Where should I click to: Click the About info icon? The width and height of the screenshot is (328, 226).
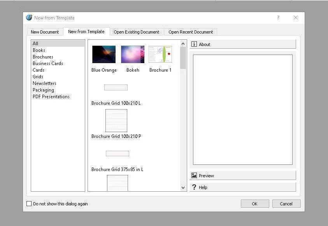point(194,44)
